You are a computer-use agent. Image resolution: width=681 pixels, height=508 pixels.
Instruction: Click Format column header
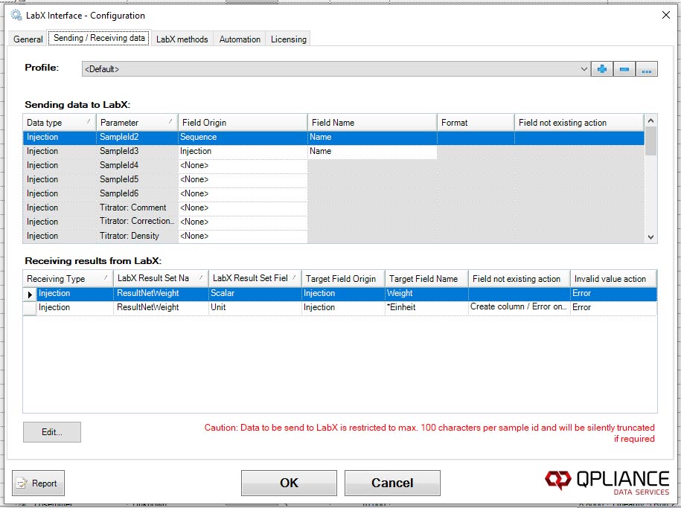click(476, 123)
